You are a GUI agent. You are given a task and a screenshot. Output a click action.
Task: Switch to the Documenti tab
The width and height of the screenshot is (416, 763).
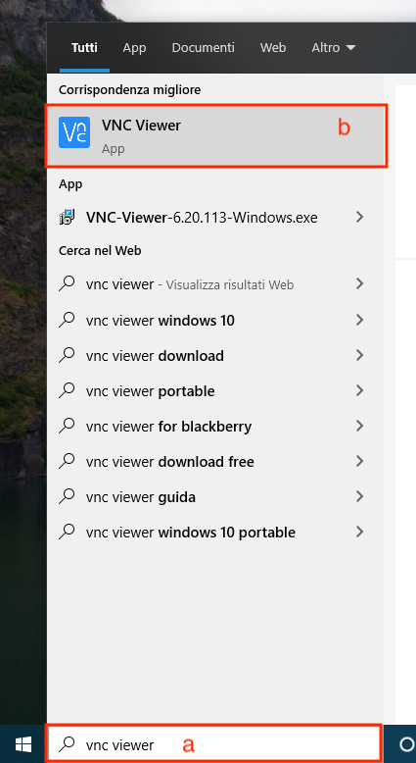click(x=203, y=48)
